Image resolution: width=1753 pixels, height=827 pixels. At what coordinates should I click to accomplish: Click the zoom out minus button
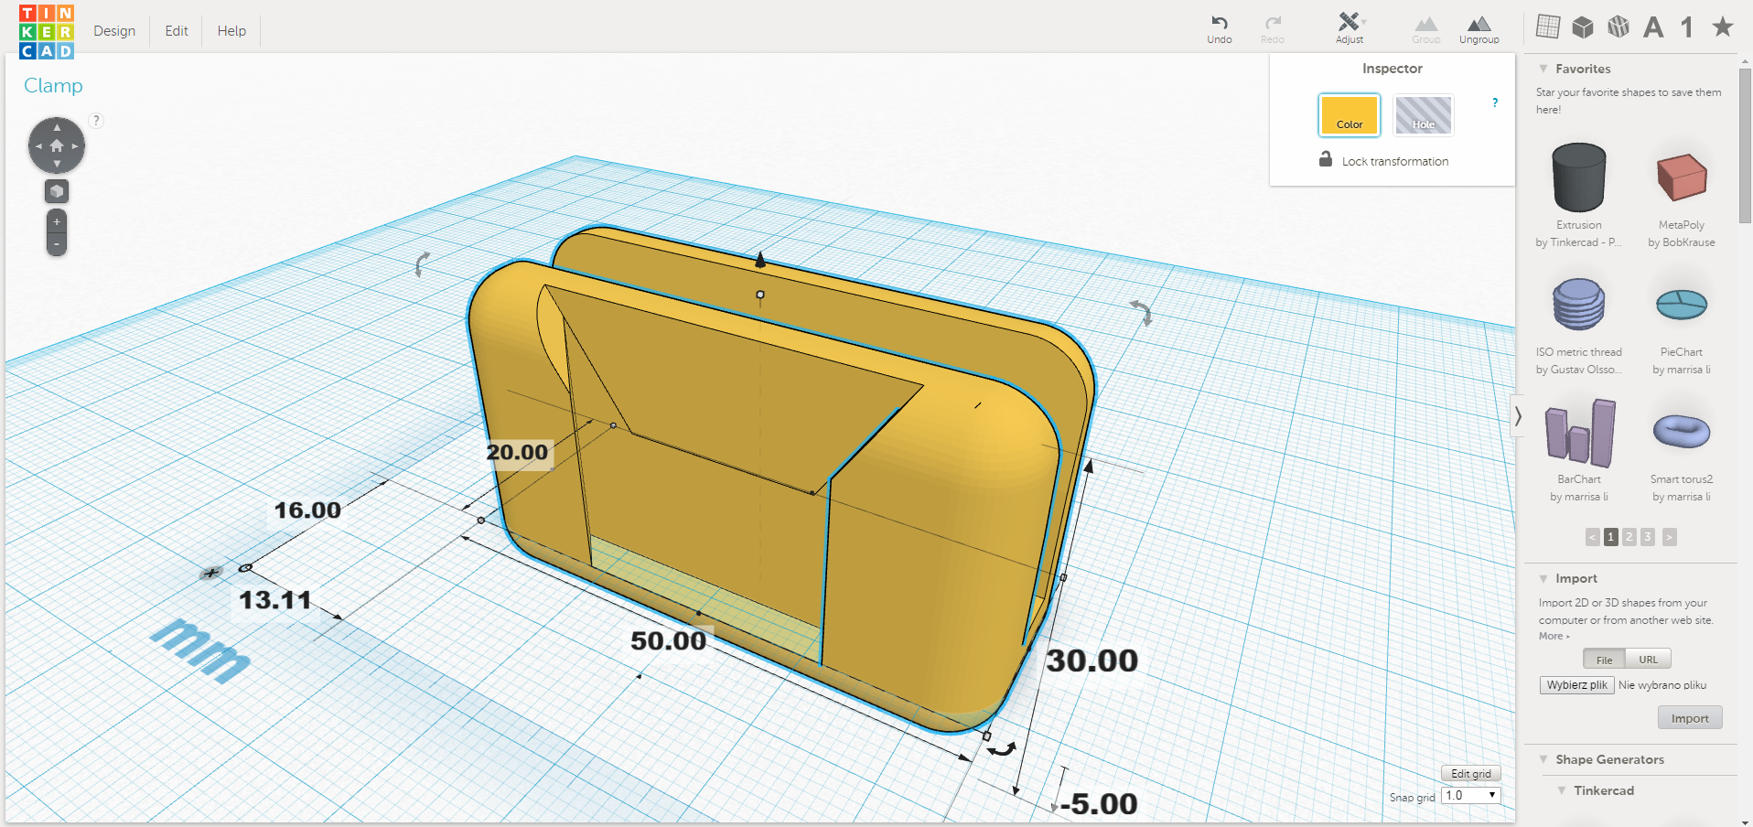click(x=57, y=244)
